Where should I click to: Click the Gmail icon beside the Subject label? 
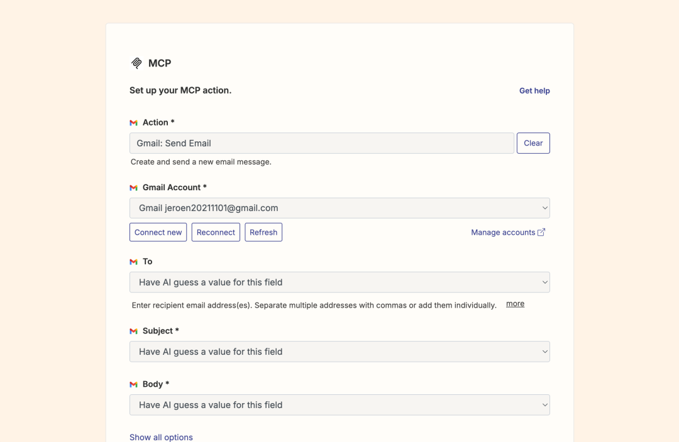tap(133, 331)
